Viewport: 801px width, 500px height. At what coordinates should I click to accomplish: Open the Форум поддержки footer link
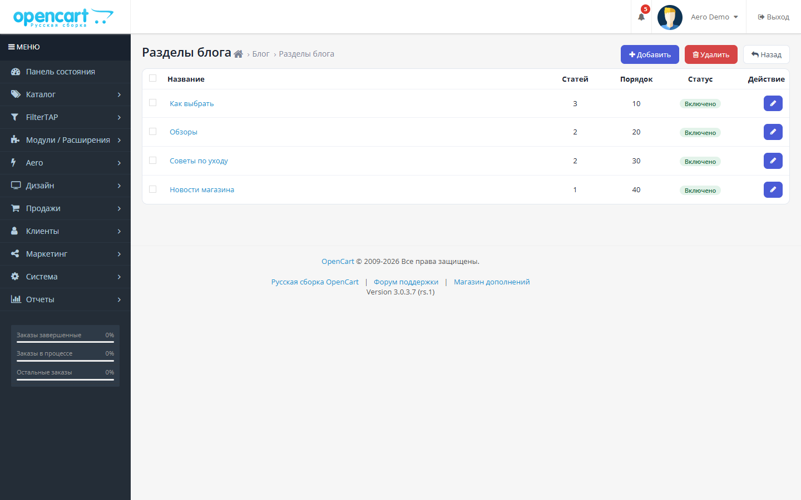406,282
